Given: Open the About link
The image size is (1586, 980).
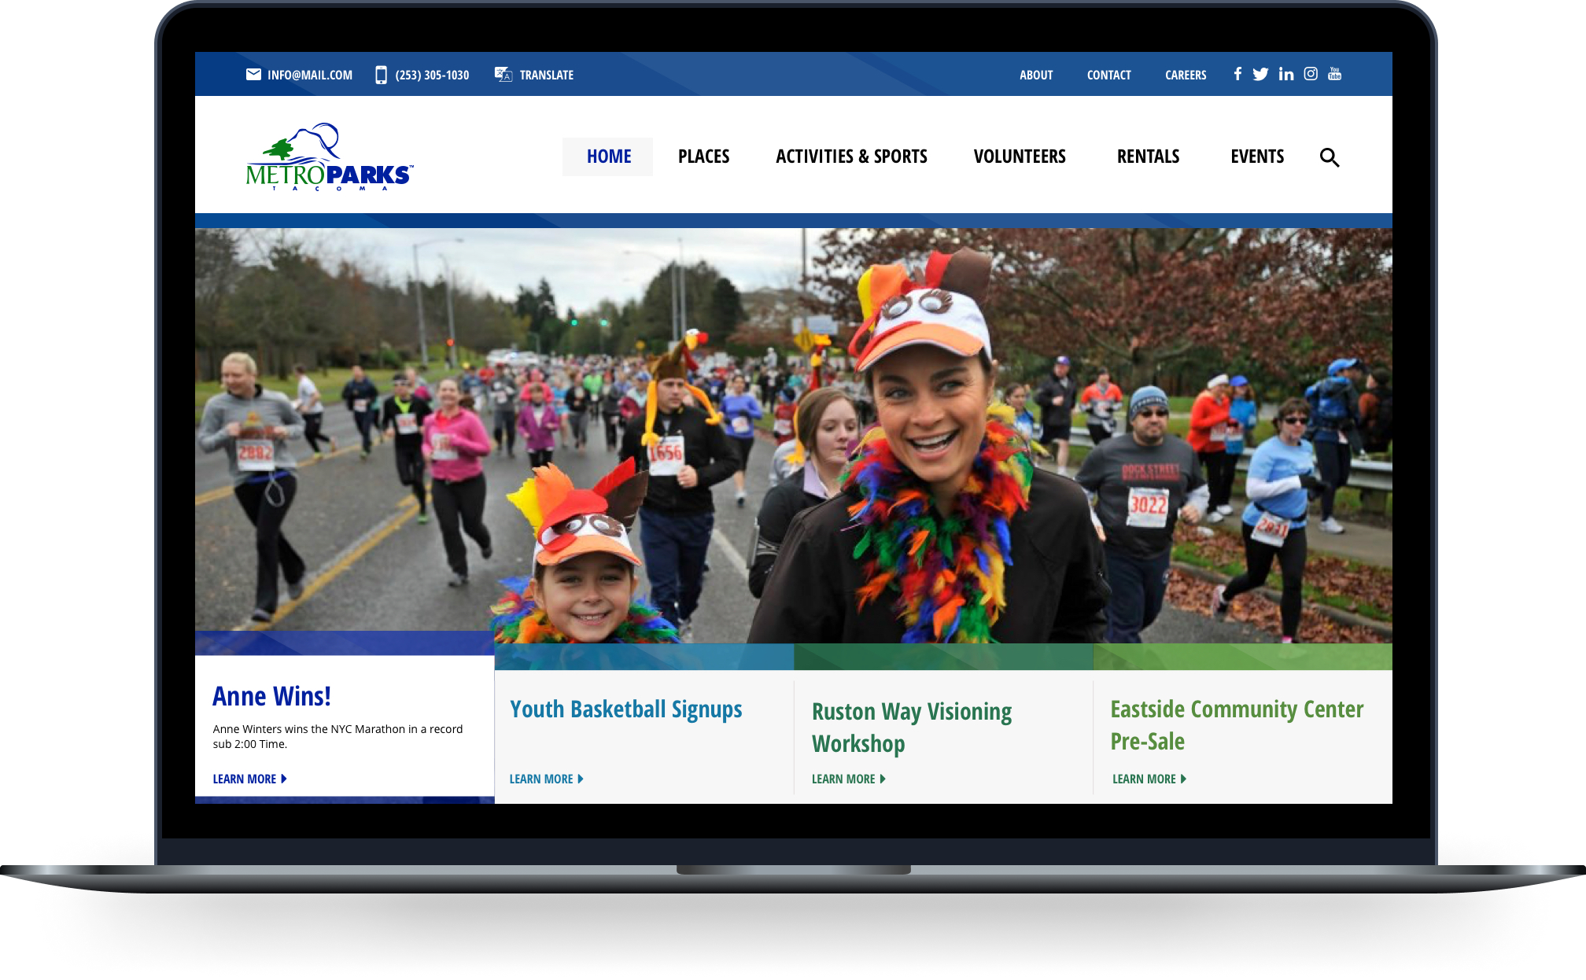Looking at the screenshot, I should coord(1035,75).
